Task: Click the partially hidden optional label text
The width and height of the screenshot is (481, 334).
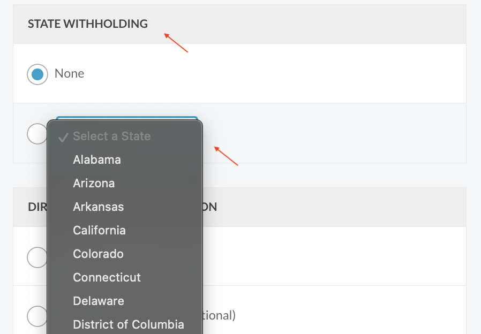Action: (219, 315)
